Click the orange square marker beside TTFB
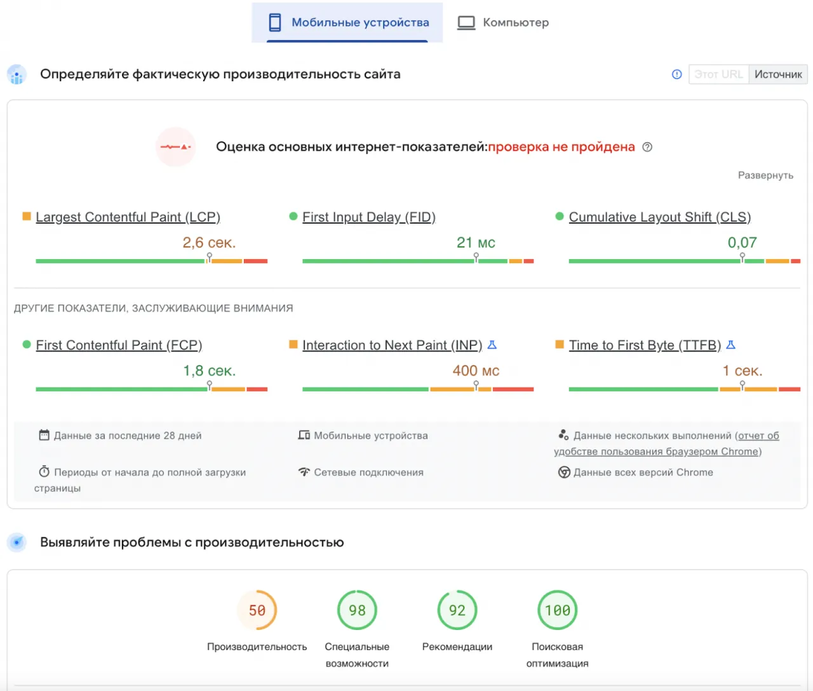 coord(560,345)
